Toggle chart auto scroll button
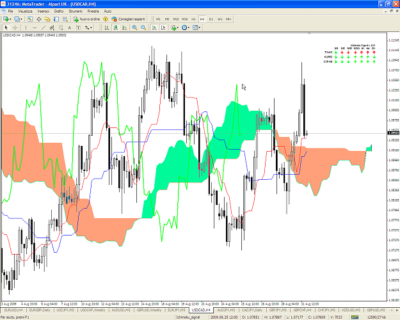Screen dimensions: 400x320 (154, 28)
